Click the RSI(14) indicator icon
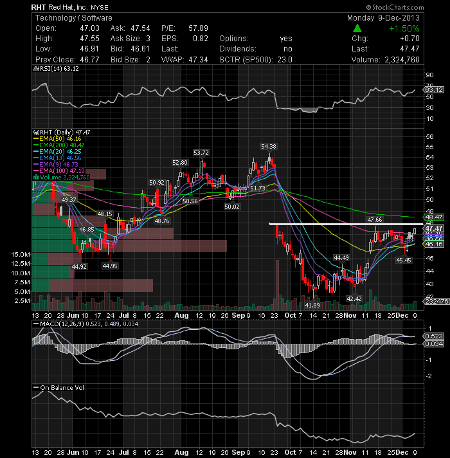Viewport: 450px width, 458px height. [36, 69]
